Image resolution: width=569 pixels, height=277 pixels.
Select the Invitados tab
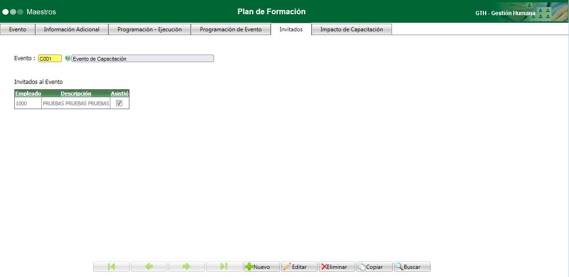click(291, 30)
